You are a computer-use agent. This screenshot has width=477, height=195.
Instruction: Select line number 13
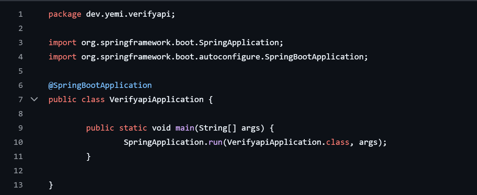point(18,185)
